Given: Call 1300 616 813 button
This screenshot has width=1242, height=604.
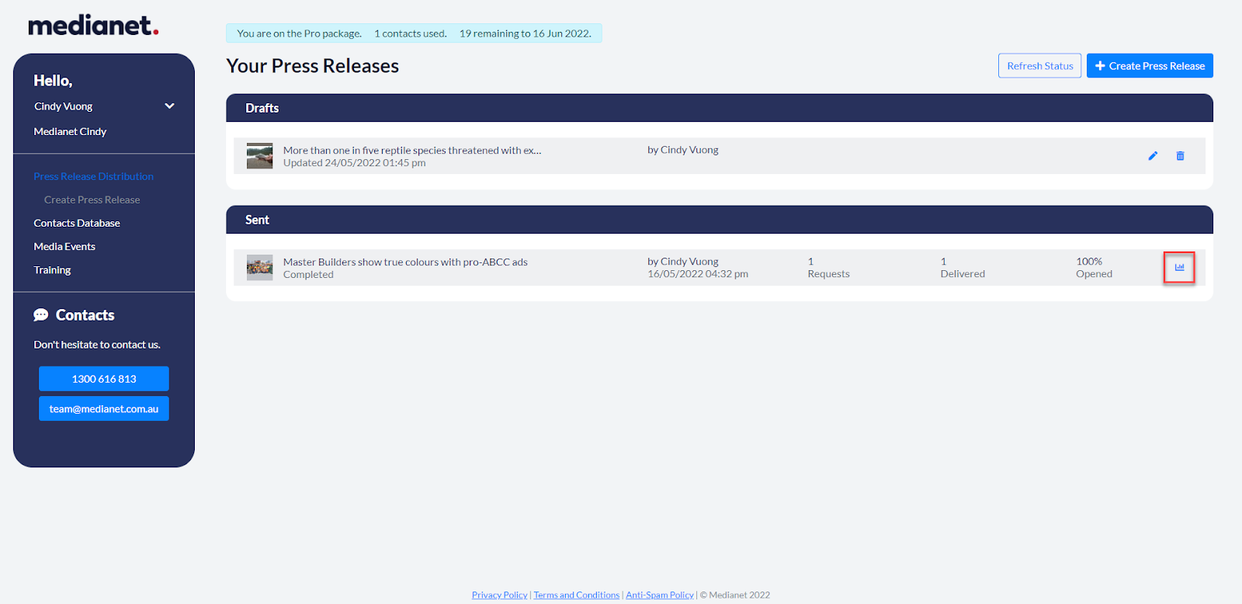Looking at the screenshot, I should (x=104, y=379).
